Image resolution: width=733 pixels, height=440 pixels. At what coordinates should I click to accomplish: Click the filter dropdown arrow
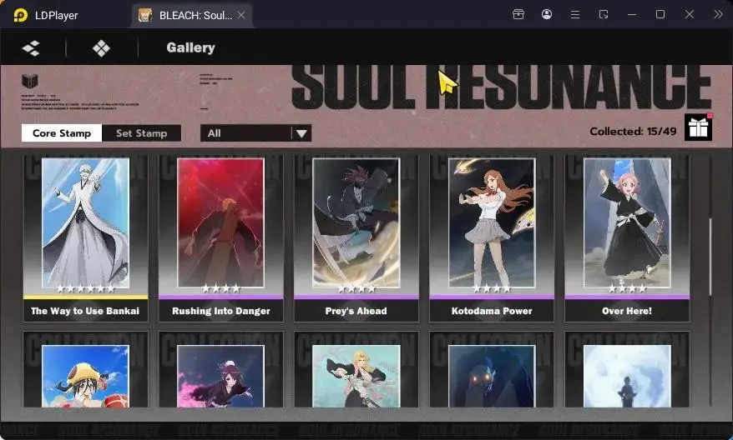tap(301, 134)
